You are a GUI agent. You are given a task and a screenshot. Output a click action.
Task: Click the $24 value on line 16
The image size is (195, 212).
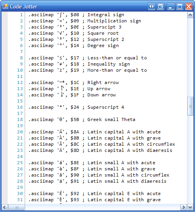pos(75,108)
